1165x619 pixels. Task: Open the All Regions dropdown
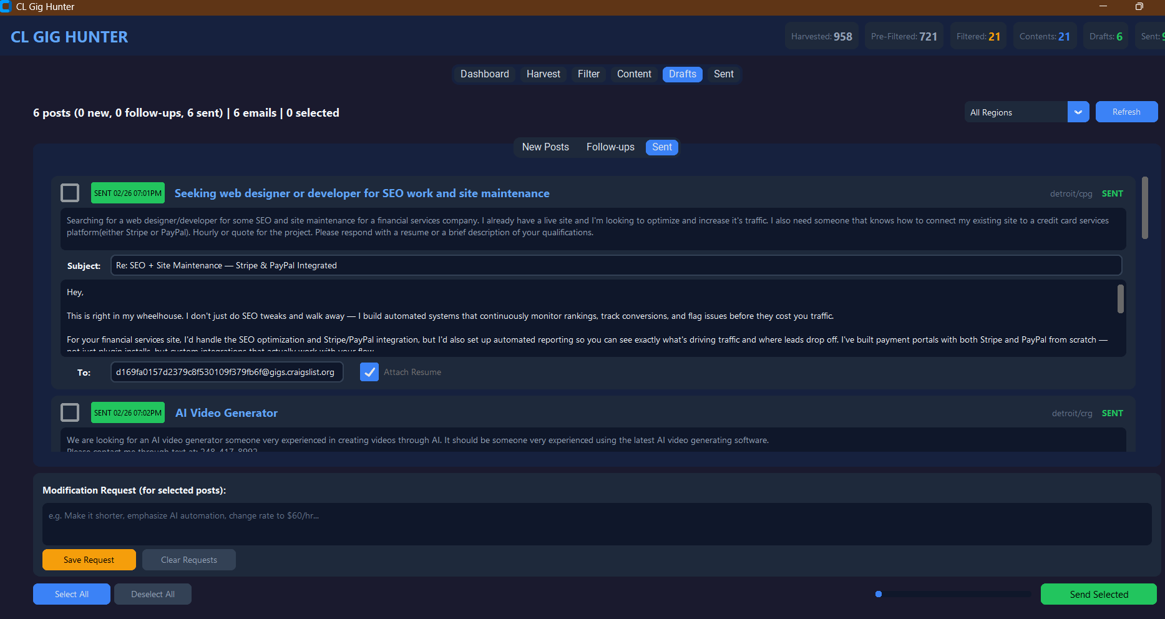click(1017, 112)
